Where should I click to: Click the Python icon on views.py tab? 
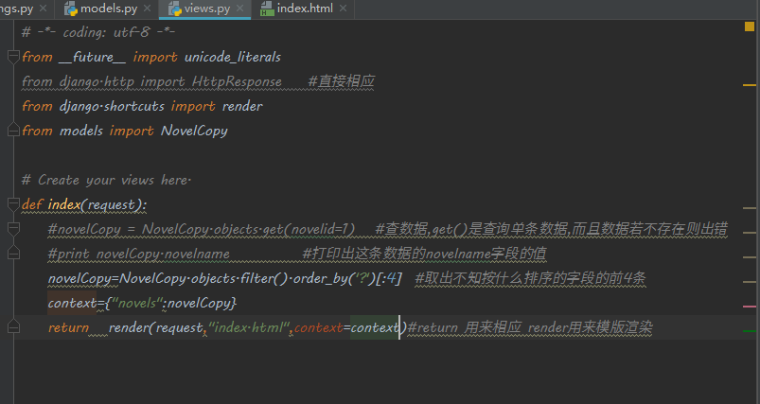177,9
